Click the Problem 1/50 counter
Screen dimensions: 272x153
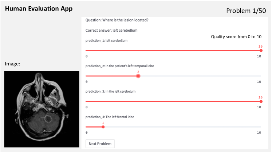(x=246, y=11)
